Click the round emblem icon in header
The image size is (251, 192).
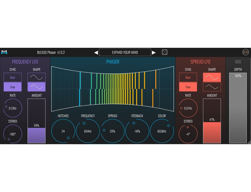(245, 52)
